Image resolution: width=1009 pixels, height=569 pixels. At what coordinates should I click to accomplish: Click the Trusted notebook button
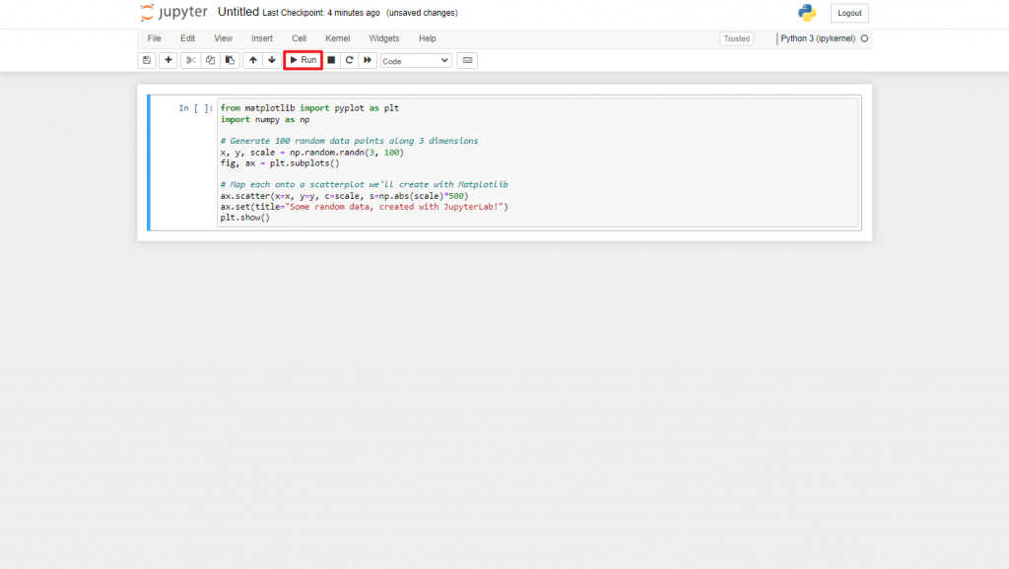(736, 38)
